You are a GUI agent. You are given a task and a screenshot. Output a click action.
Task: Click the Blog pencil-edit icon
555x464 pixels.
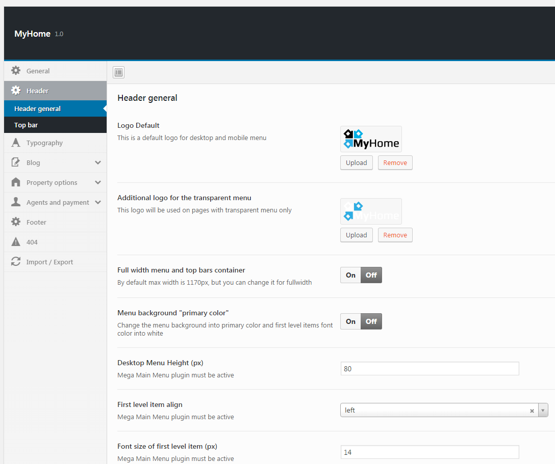coord(16,162)
